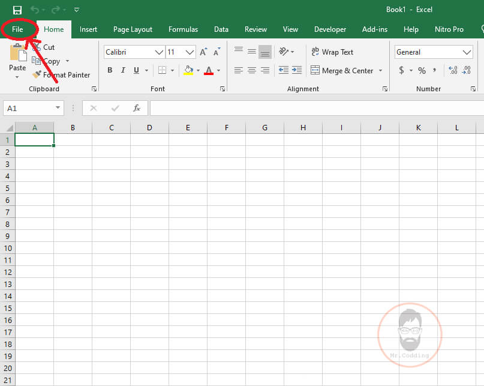Cancel the formula bar entry
Screen dimensions: 484x386
point(93,108)
